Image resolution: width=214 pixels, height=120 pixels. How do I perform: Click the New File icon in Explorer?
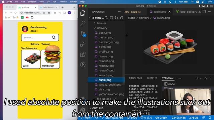pyautogui.click(x=106, y=18)
